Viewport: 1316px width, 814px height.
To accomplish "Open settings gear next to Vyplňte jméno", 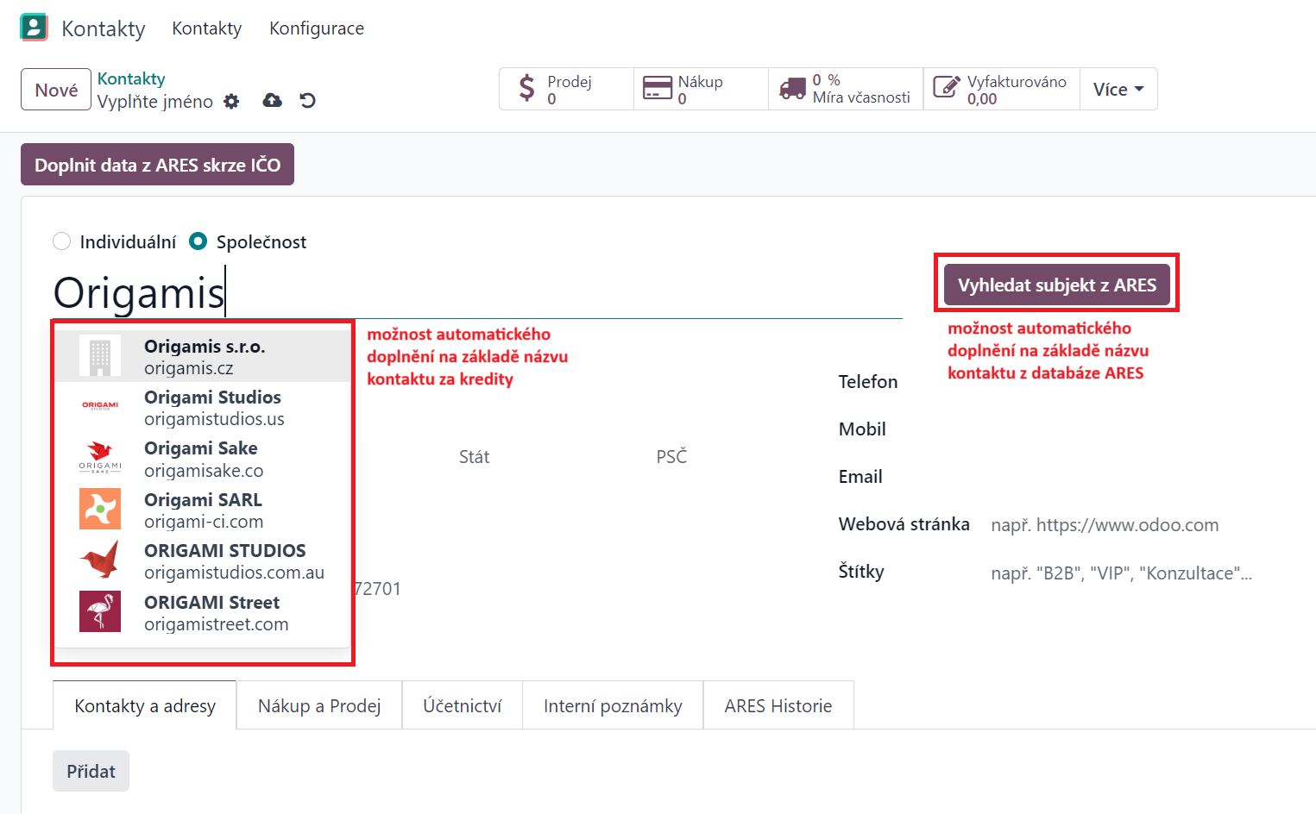I will click(x=231, y=102).
